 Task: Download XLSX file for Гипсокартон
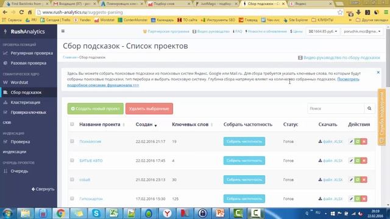[x=330, y=199]
